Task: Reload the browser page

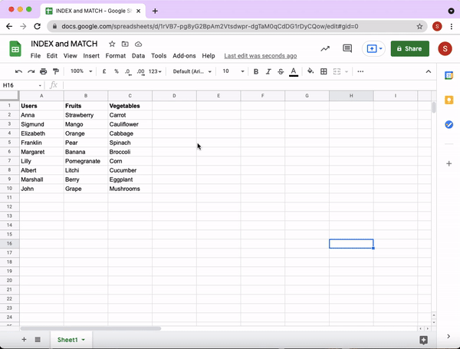Action: [x=37, y=26]
